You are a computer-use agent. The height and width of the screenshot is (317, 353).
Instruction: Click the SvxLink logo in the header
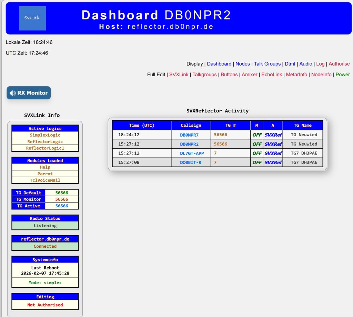pos(33,18)
